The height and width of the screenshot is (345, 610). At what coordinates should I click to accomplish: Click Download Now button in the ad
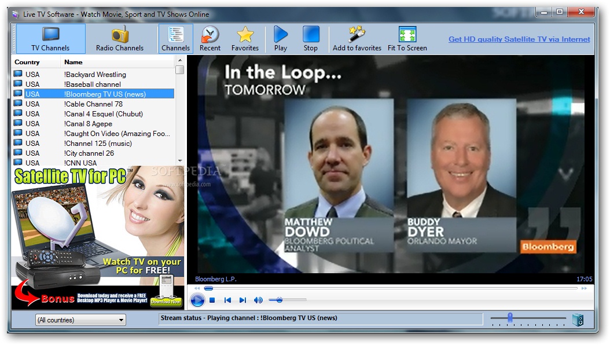click(x=166, y=302)
